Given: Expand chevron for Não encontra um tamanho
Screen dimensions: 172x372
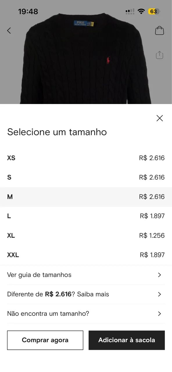Looking at the screenshot, I should [159, 314].
